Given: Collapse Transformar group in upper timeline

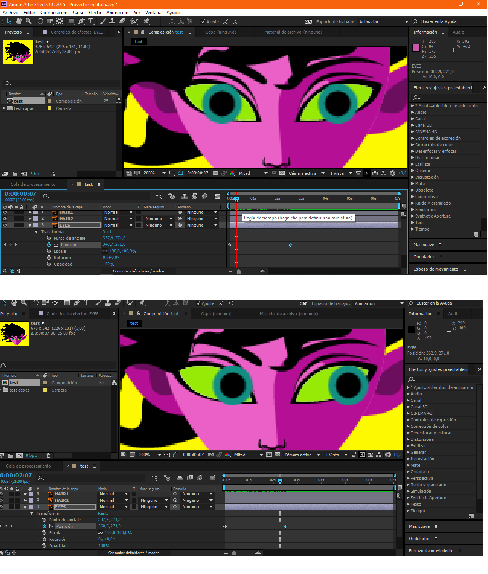Looking at the screenshot, I should point(36,232).
